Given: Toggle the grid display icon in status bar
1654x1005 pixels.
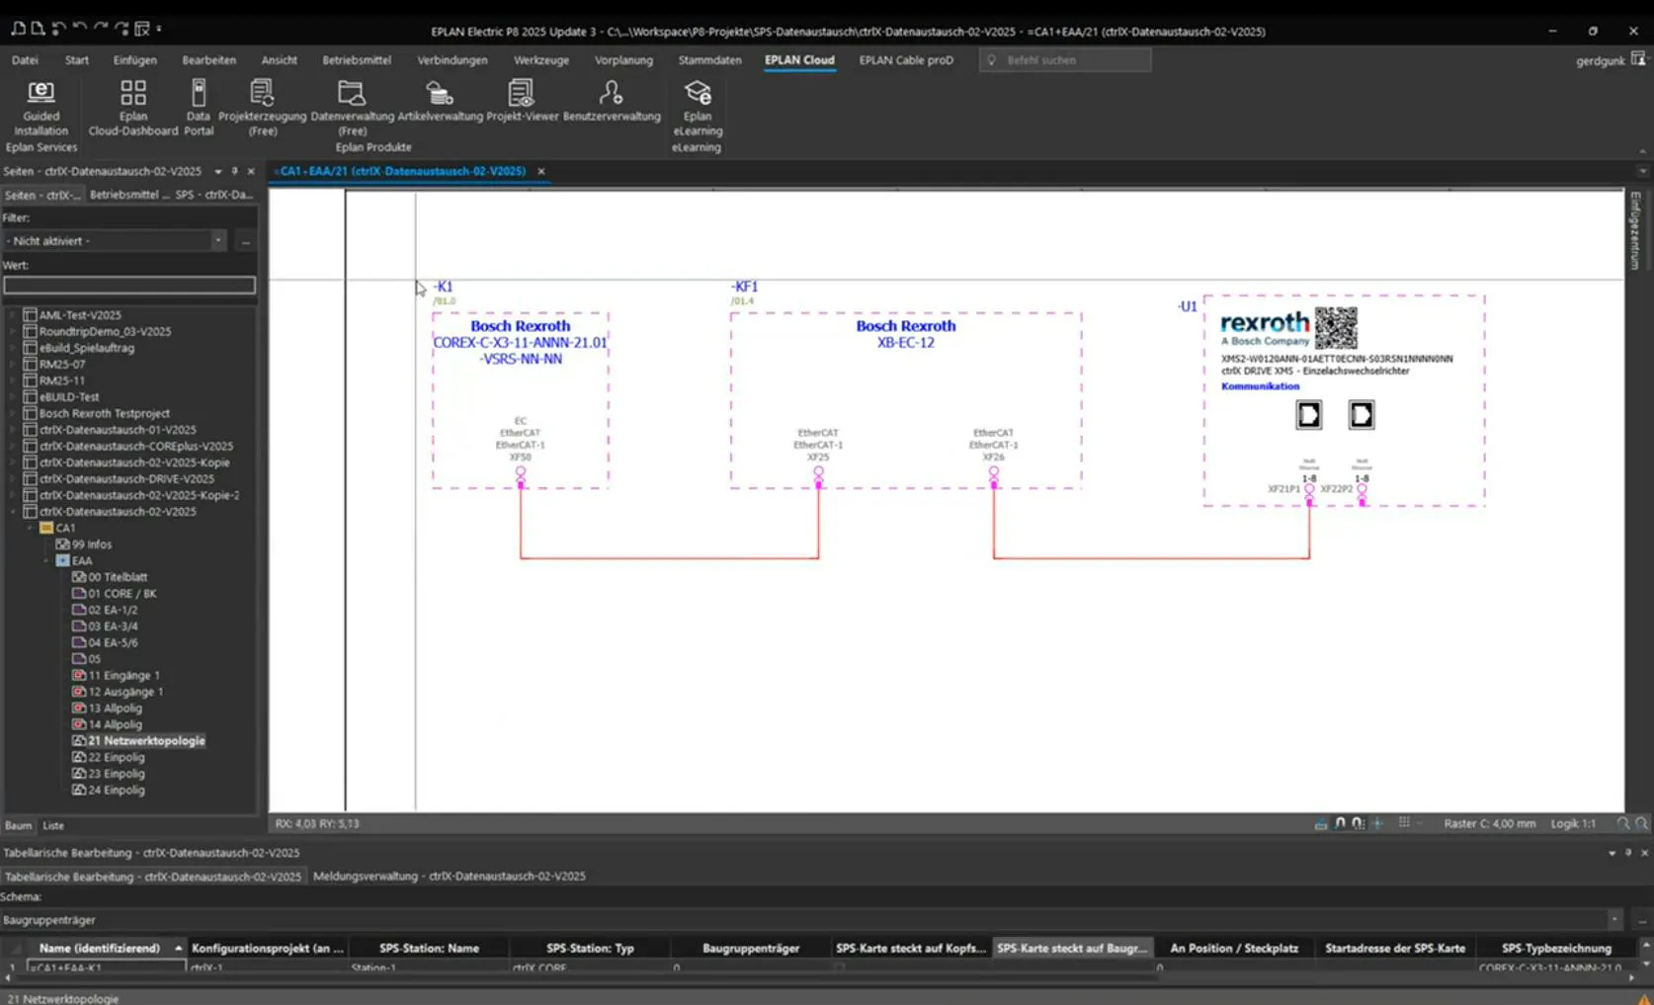Looking at the screenshot, I should 1404,823.
